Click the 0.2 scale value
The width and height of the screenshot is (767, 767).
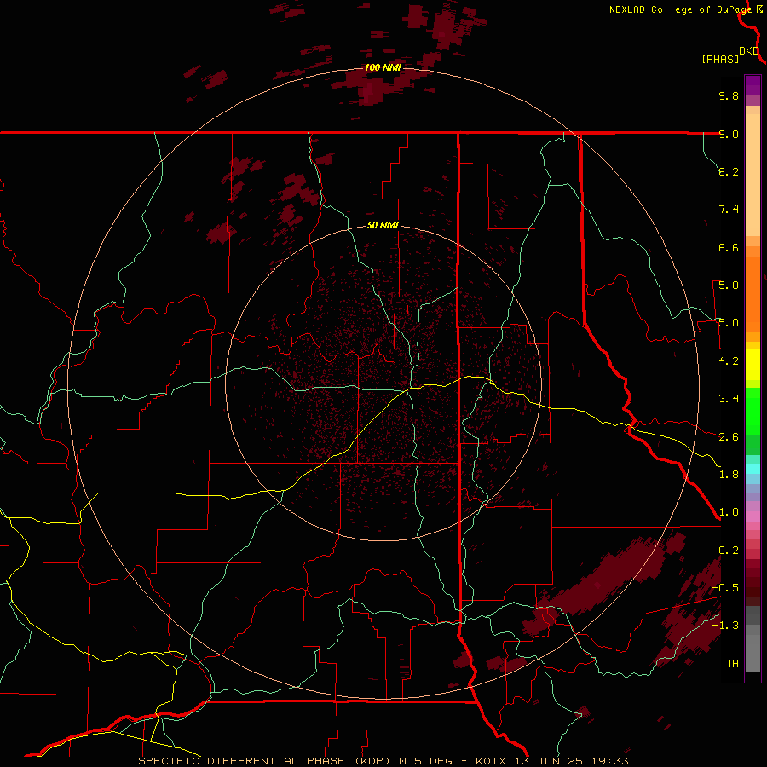(x=729, y=551)
